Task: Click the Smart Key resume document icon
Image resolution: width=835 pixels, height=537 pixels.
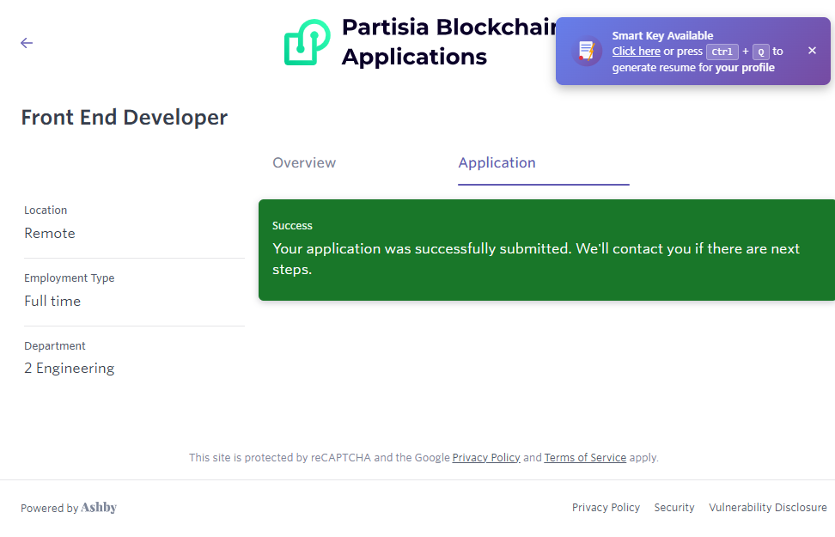Action: [587, 51]
